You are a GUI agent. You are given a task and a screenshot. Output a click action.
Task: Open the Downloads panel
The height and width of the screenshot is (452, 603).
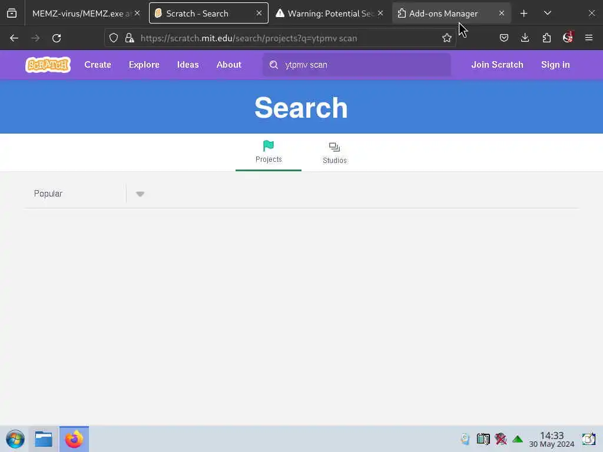pos(525,38)
